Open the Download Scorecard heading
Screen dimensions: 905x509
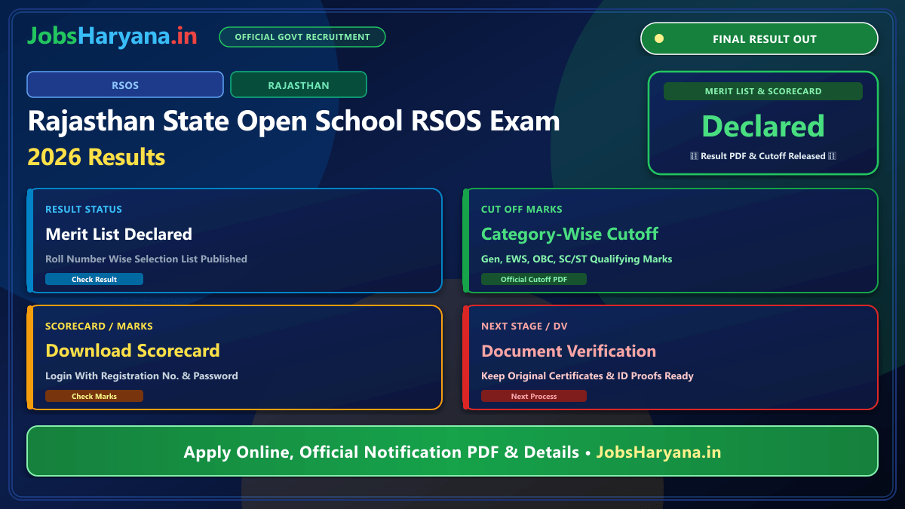pos(133,351)
